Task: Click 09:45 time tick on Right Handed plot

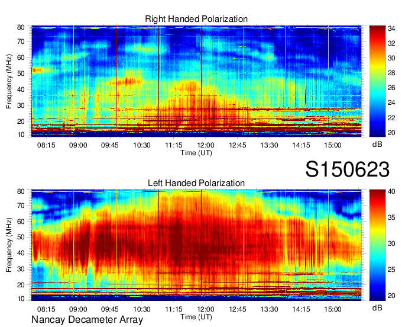Action: pyautogui.click(x=110, y=145)
